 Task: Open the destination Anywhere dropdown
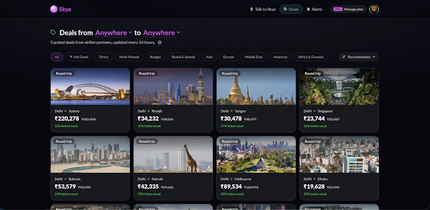[162, 33]
